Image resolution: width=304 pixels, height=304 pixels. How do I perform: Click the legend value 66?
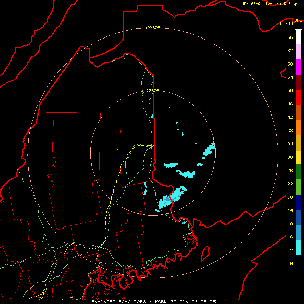290,37
